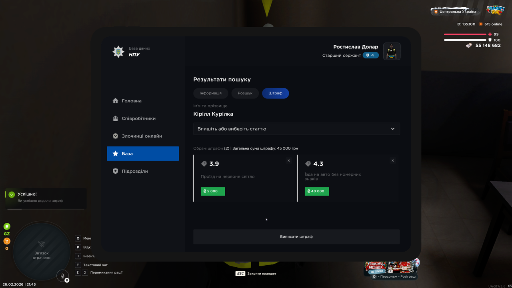Click the orange X status icon
Viewport: 512px width, 288px height.
pos(7,241)
